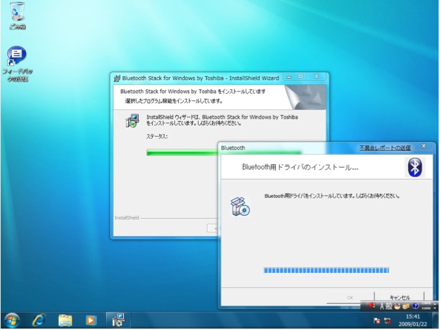Viewport: 441px width, 330px height.
Task: Click the blue driver installation progress bar
Action: (x=326, y=270)
